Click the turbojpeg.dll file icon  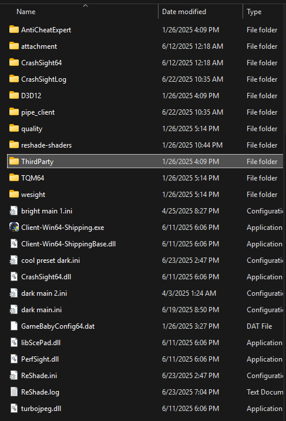click(14, 409)
